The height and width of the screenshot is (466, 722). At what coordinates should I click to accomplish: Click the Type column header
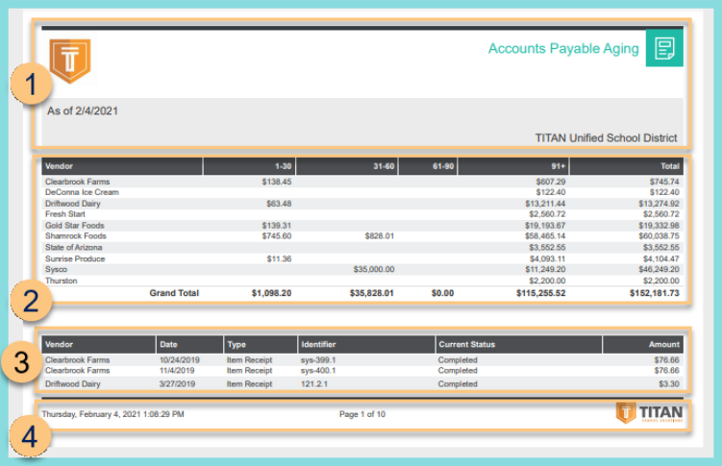(x=261, y=345)
